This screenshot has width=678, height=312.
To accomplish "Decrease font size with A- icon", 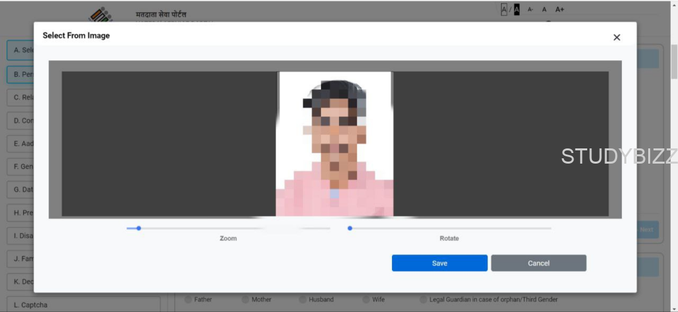I will tap(530, 9).
